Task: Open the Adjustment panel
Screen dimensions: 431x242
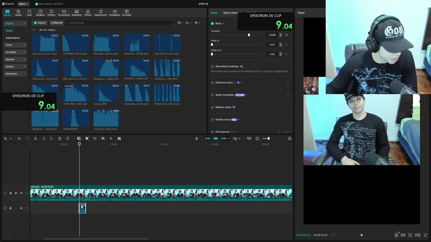Action: (100, 13)
